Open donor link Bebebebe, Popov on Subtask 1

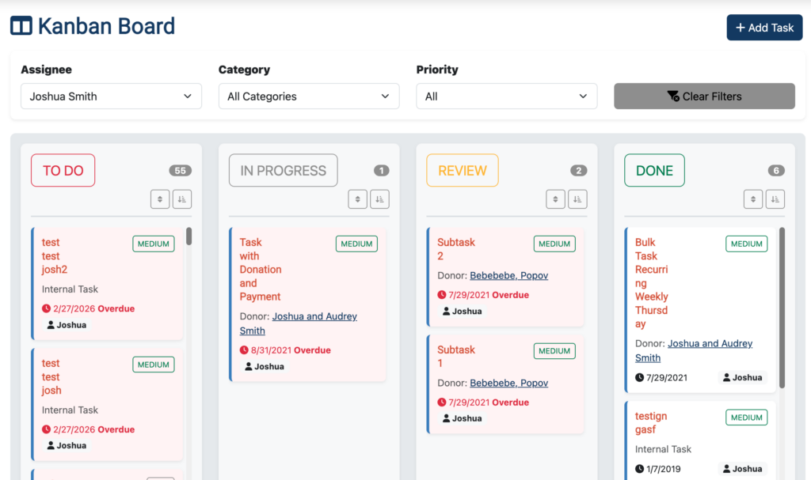pos(509,383)
